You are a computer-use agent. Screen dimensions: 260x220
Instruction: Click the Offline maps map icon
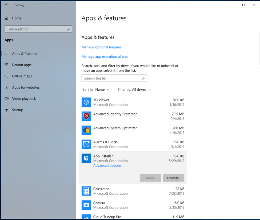[x=6, y=76]
